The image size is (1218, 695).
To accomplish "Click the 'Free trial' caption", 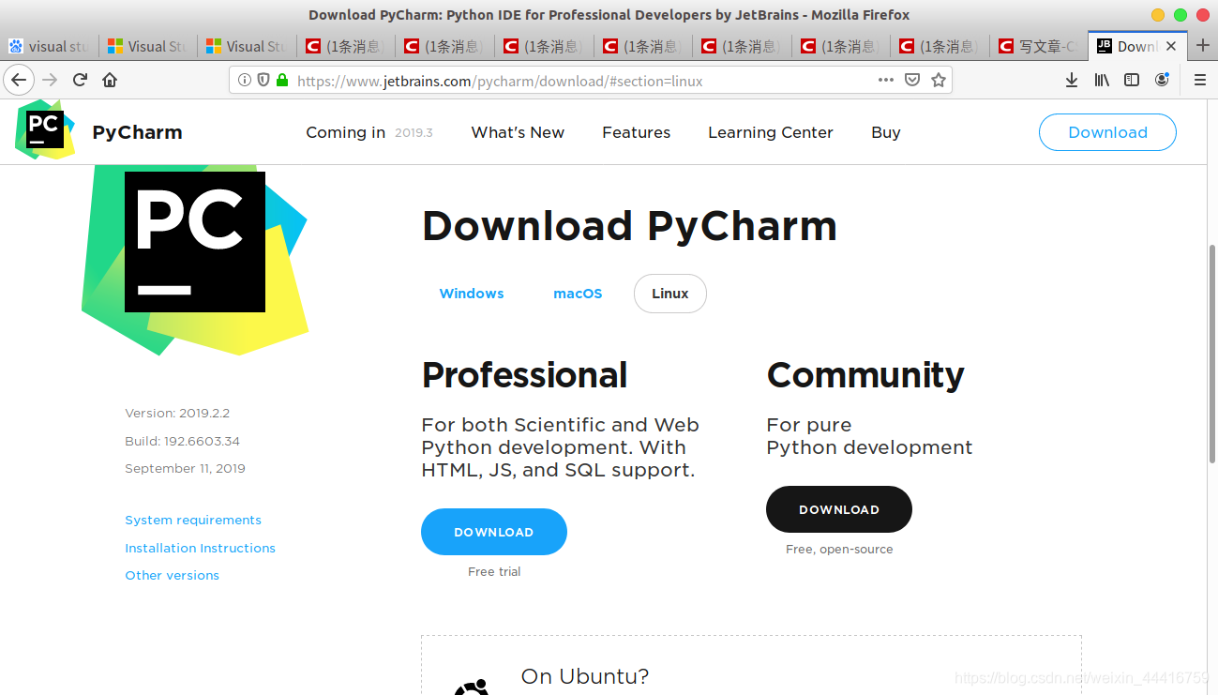I will tap(494, 571).
